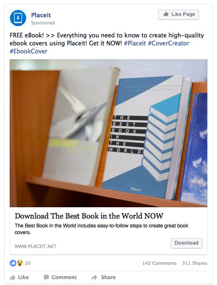Click the Download button
217x285 pixels.
pyautogui.click(x=186, y=243)
